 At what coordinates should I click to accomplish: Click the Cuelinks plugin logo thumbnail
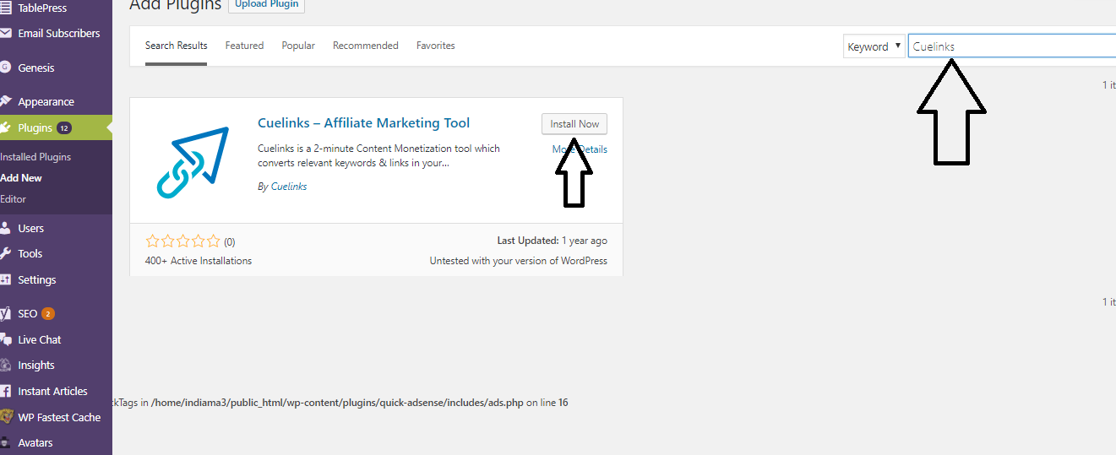click(193, 162)
